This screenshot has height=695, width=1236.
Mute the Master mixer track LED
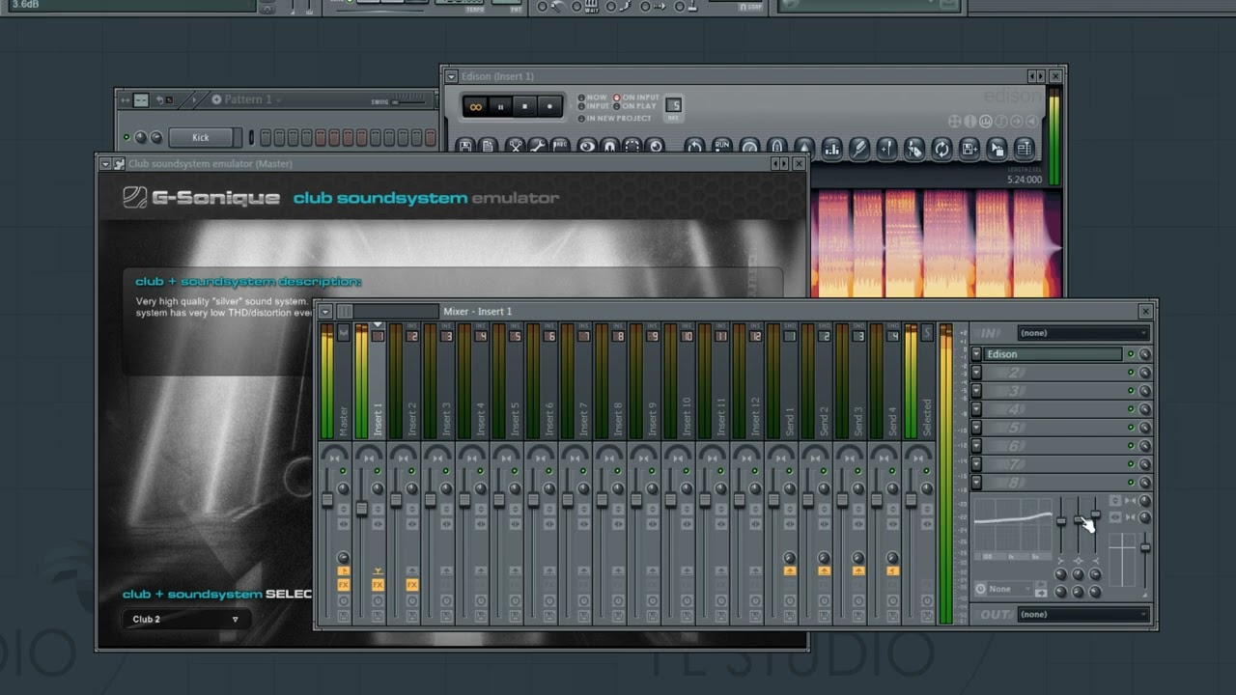pos(343,471)
